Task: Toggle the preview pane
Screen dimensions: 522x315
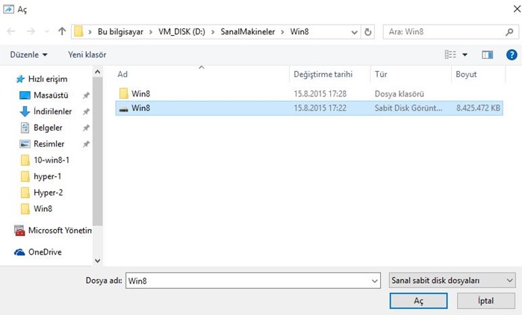Action: click(488, 54)
